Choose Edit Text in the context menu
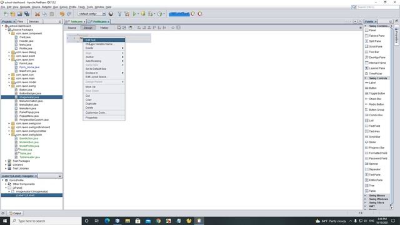The width and height of the screenshot is (400, 225). click(x=104, y=40)
